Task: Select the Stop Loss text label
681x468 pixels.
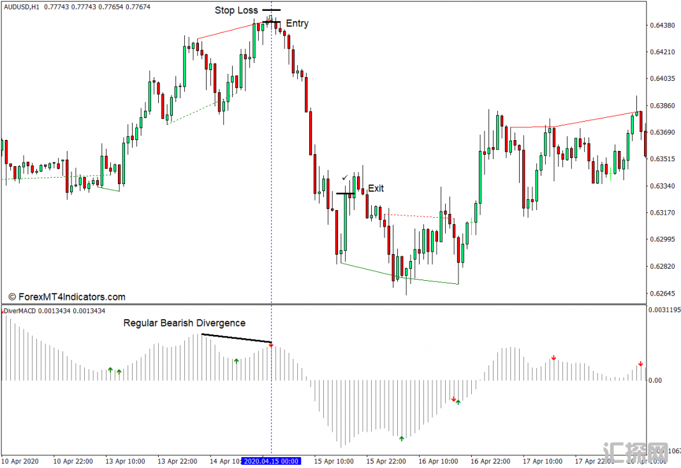Action: (x=236, y=10)
